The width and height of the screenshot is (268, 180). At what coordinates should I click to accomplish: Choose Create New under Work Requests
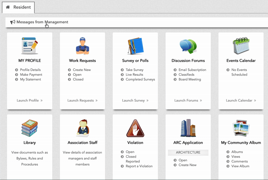click(x=82, y=70)
